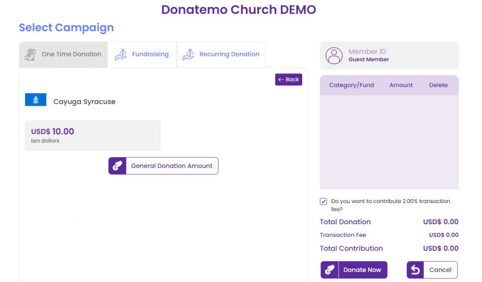Click the Delete column header
482x282 pixels.
point(438,85)
